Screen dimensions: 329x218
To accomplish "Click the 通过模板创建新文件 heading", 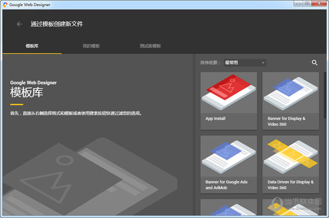I will (56, 24).
